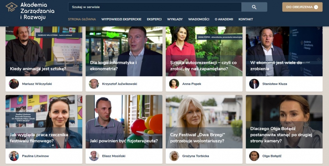Click Grażyna Torbicka's round avatar
This screenshot has height=166, width=329.
coord(174,156)
